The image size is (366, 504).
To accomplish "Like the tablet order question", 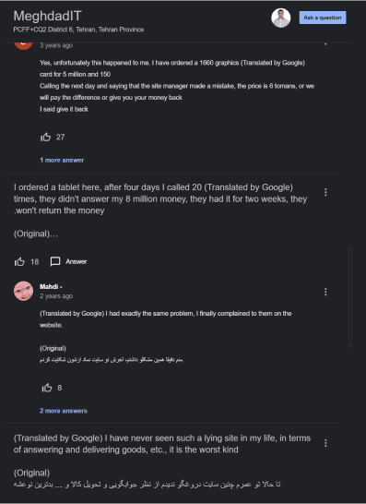I will pos(19,261).
